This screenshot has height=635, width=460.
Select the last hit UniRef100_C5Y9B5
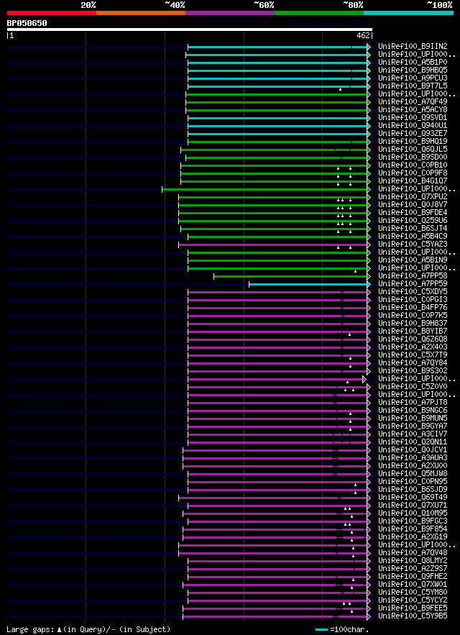point(413,616)
